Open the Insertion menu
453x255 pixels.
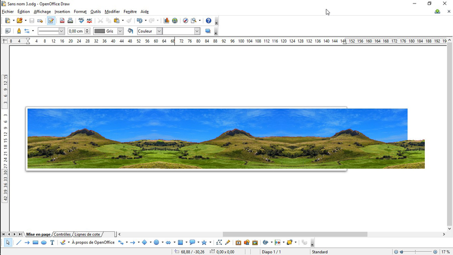tap(62, 12)
